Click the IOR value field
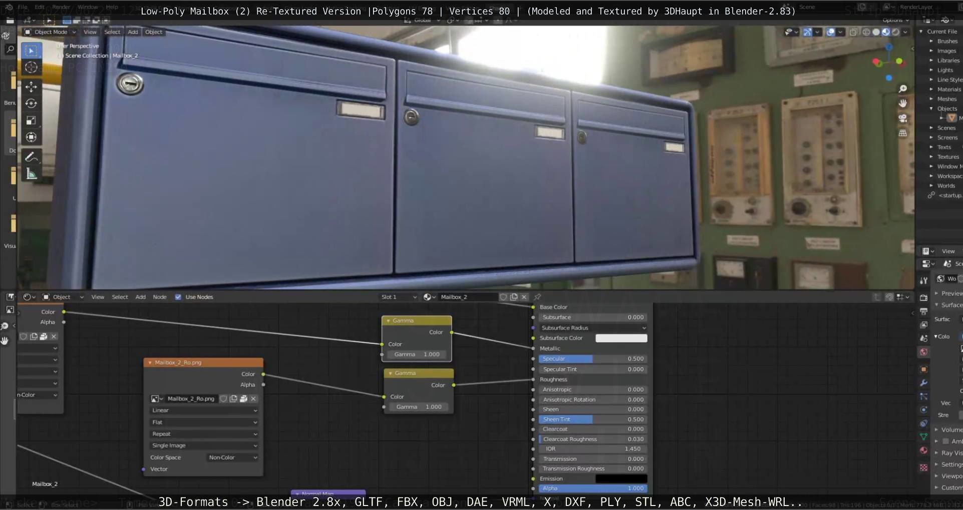Screen dimensions: 963x510 pyautogui.click(x=593, y=449)
